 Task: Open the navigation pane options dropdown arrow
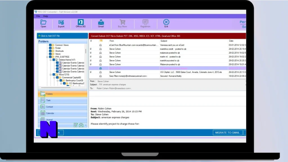85,125
